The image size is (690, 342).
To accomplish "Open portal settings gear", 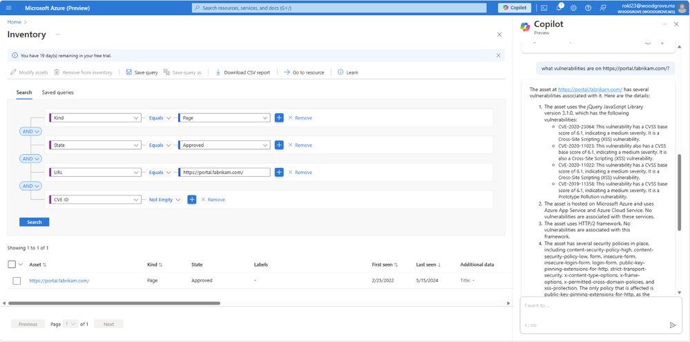I will coord(573,8).
